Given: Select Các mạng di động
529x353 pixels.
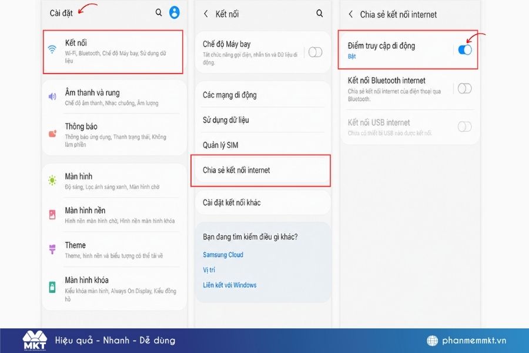Looking at the screenshot, I should point(263,95).
